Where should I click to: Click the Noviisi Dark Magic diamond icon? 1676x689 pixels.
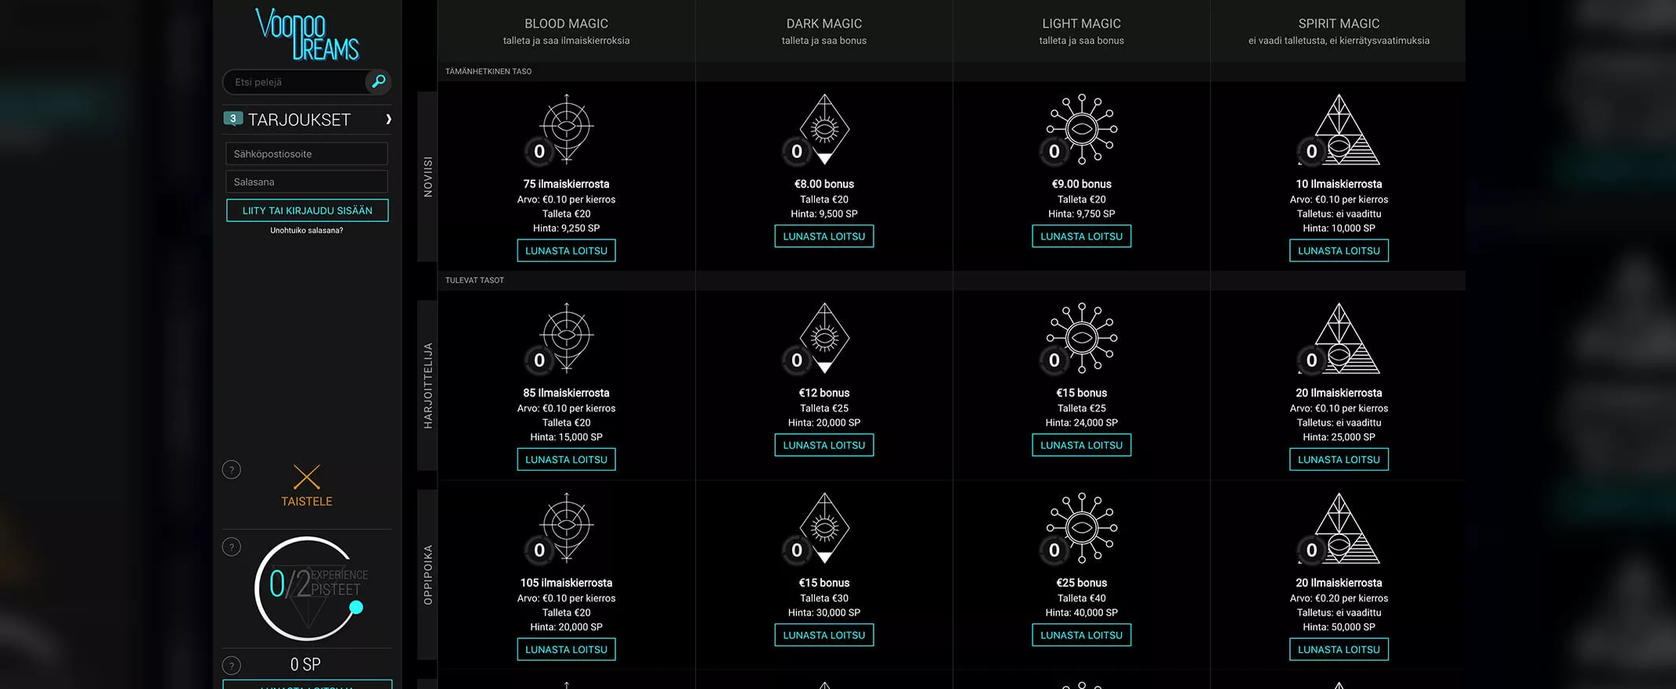pyautogui.click(x=824, y=129)
